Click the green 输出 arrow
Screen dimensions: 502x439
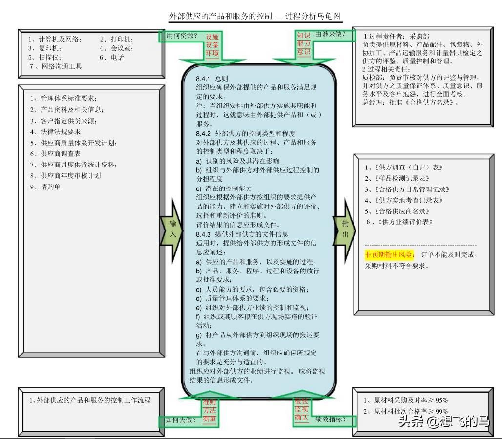[x=345, y=229]
